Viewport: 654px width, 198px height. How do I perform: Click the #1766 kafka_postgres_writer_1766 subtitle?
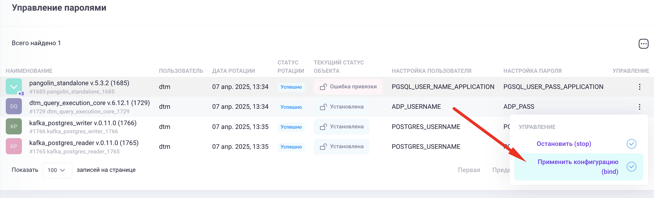[74, 131]
